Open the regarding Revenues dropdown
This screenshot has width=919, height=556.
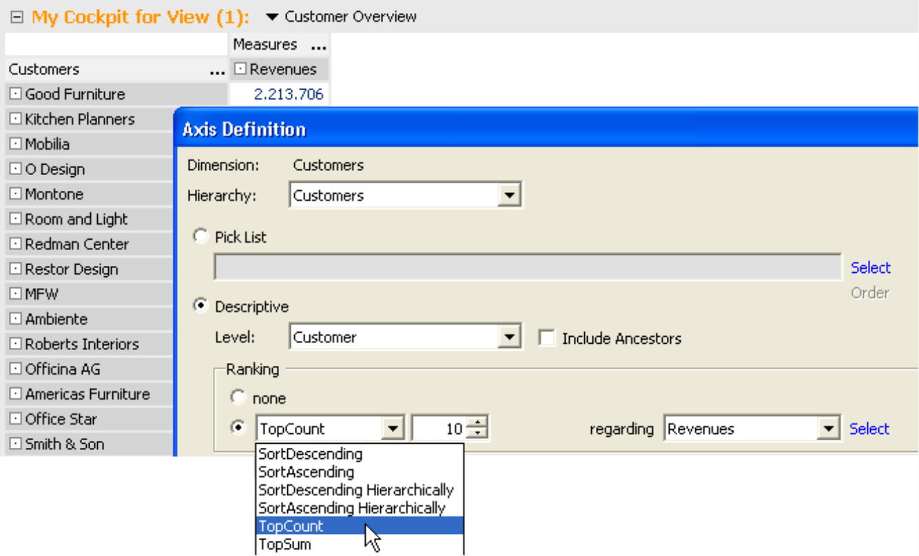(828, 429)
